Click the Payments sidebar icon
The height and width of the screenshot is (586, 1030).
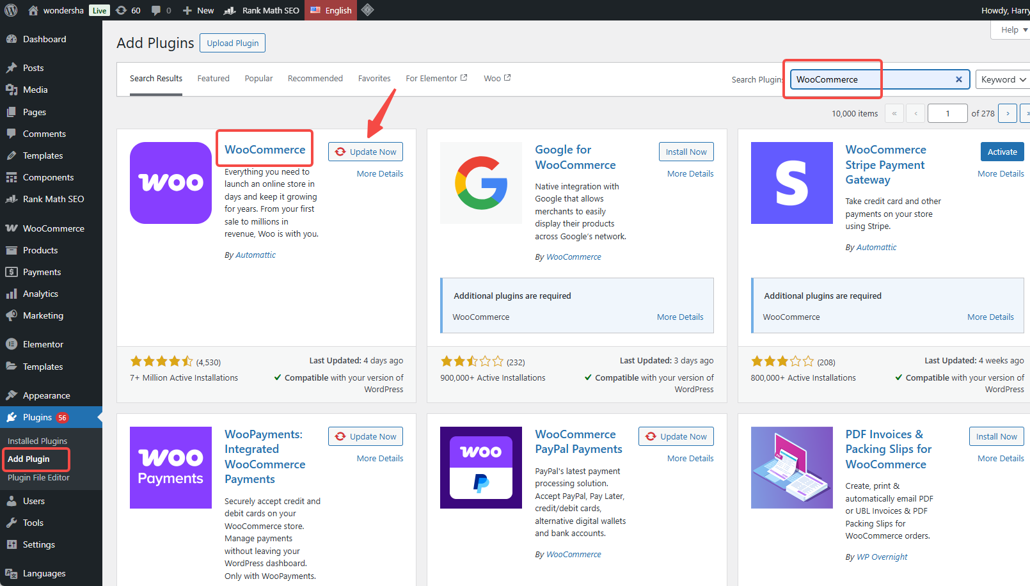click(12, 272)
